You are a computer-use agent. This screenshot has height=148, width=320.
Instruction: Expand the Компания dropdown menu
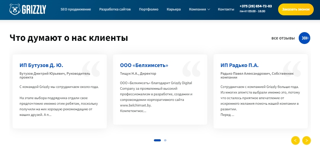(x=199, y=9)
